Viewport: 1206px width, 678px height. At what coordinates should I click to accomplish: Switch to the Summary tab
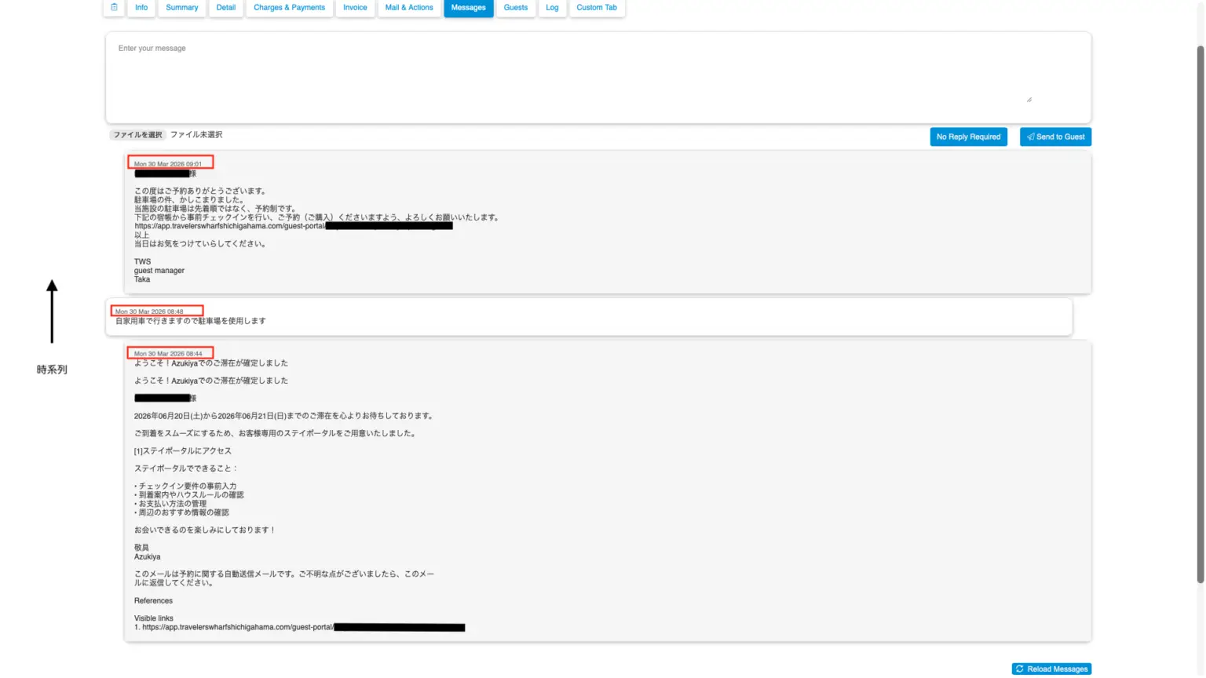pos(182,8)
